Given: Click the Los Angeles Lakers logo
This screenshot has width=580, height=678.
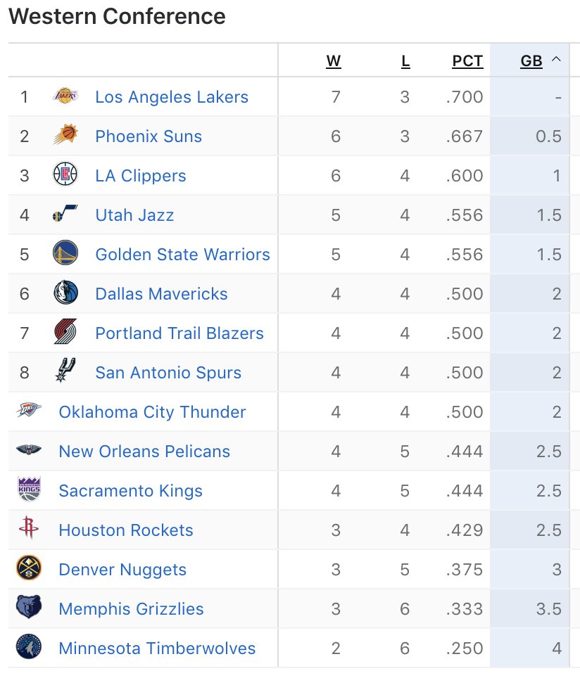Looking at the screenshot, I should click(65, 96).
